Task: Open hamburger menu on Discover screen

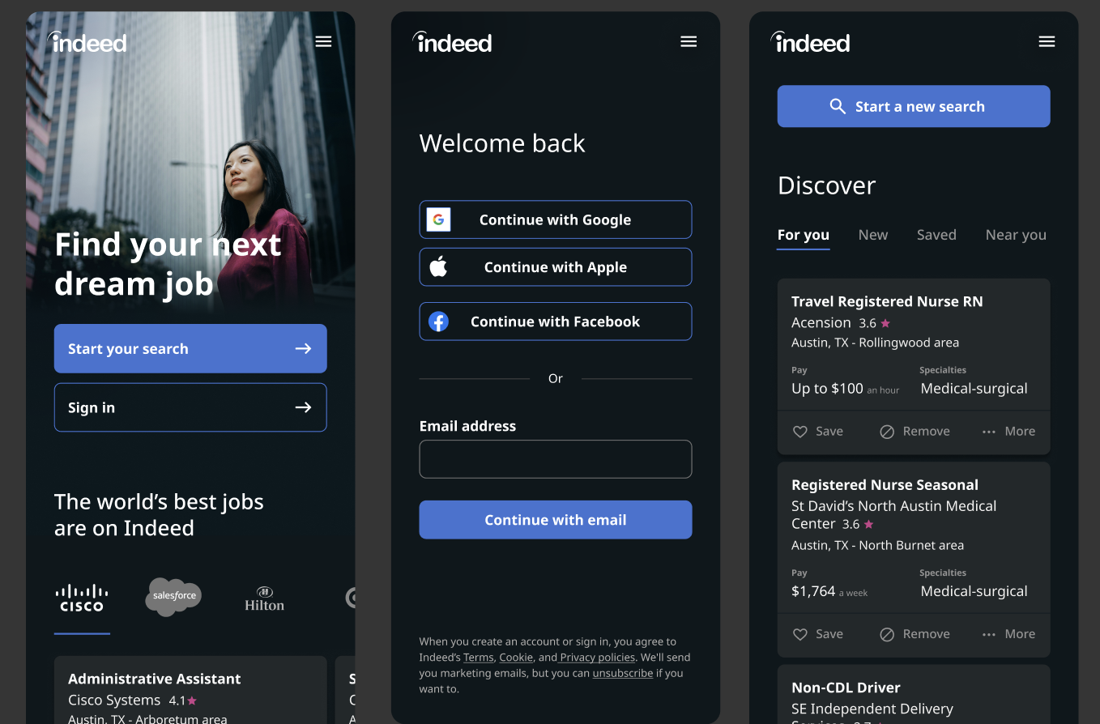Action: click(1047, 42)
